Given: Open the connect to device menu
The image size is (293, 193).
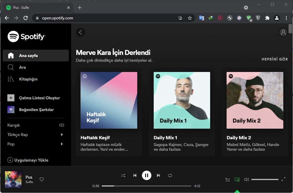Looking at the screenshot, I should coord(237,179).
